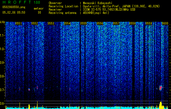This screenshot has height=109, width=171.
Task: Click the Observer label
Action: pos(55,3)
